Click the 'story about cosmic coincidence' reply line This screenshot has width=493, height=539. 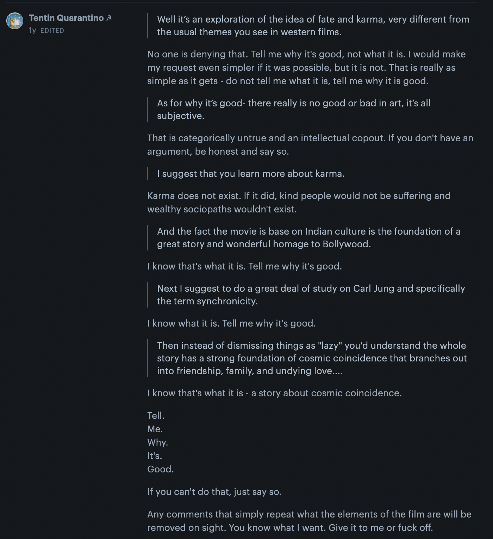(274, 393)
